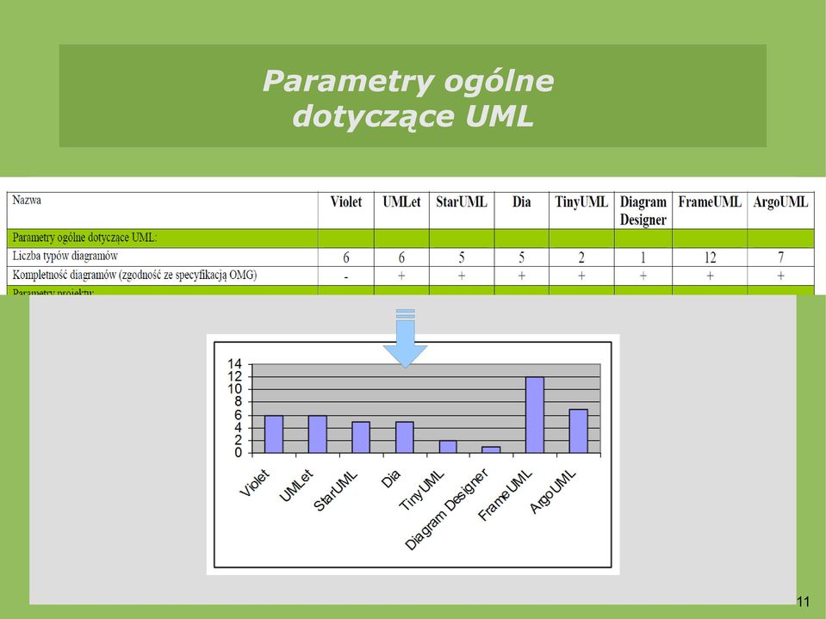826x619 pixels.
Task: Click value 6 in the Violet column
Action: (346, 257)
